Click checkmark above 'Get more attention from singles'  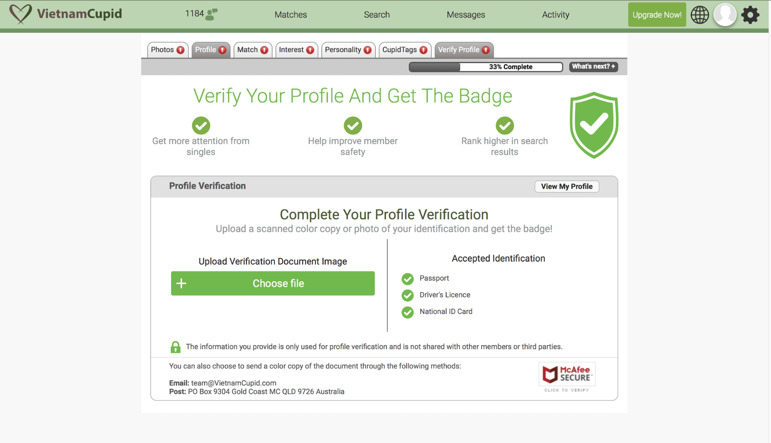click(x=201, y=126)
